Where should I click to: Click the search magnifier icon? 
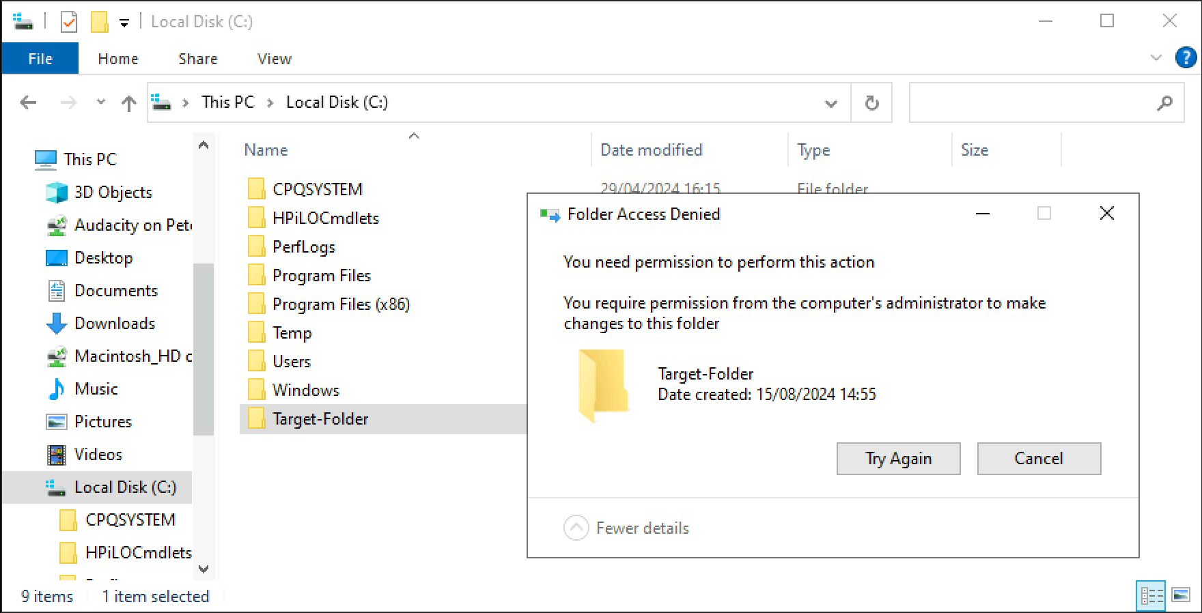point(1164,103)
